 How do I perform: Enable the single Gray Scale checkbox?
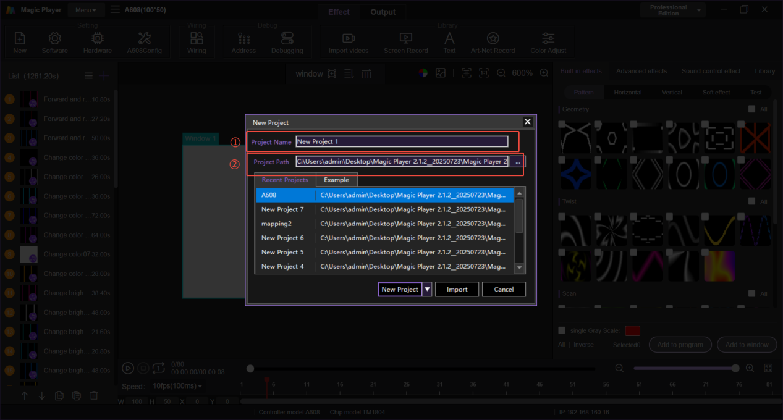point(562,330)
